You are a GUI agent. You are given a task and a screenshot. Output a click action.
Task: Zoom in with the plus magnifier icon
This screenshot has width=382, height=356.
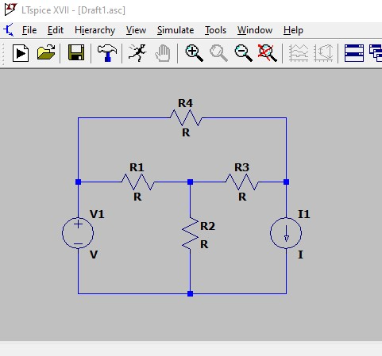195,53
